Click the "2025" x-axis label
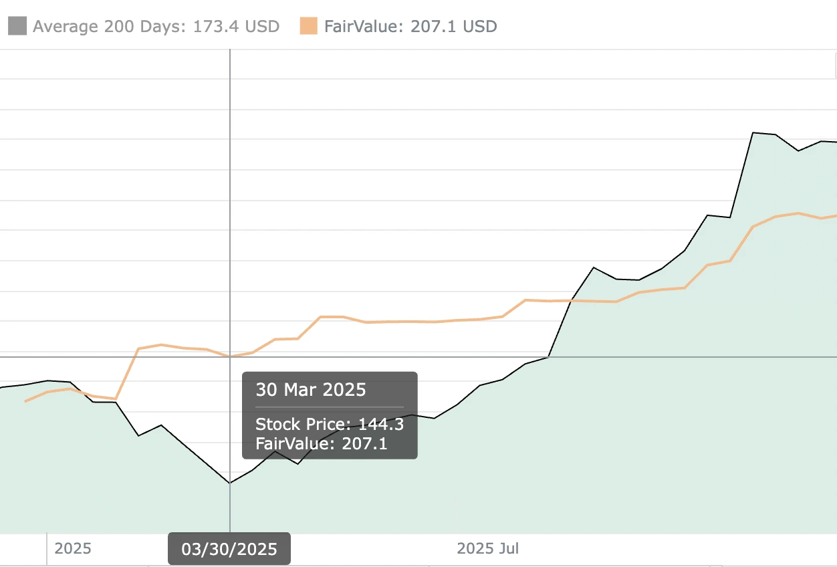This screenshot has height=567, width=837. [73, 549]
